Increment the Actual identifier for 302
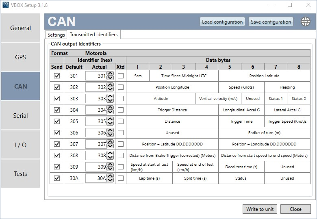The image size is (317, 219). tap(110, 85)
